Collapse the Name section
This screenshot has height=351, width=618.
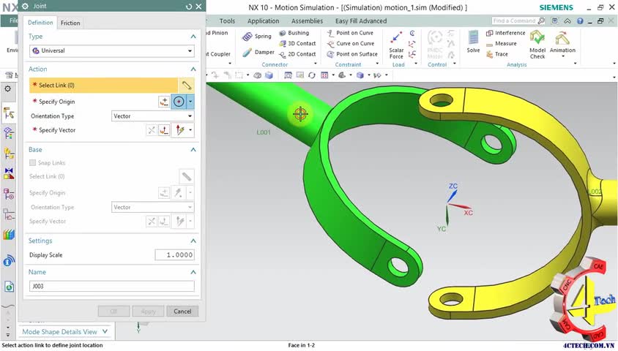193,272
